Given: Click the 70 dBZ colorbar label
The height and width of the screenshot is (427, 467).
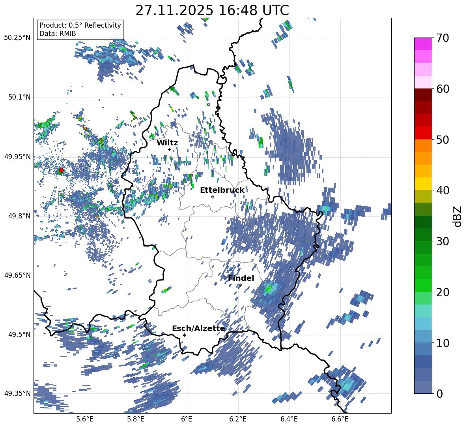Looking at the screenshot, I should (443, 38).
